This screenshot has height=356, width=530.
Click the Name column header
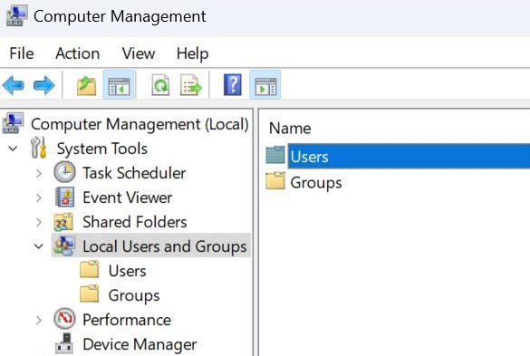pos(290,128)
